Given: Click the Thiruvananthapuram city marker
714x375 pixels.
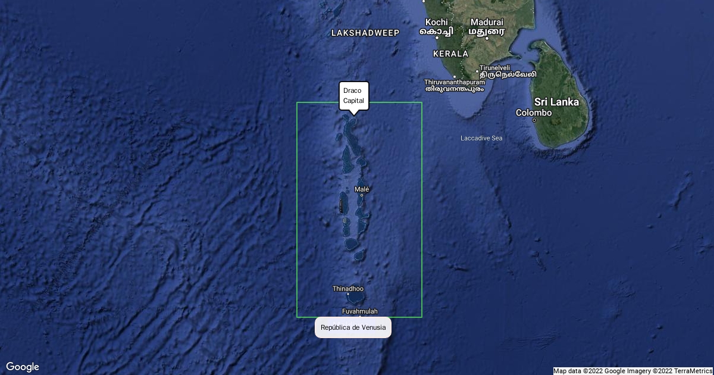Looking at the screenshot, I should tap(455, 77).
